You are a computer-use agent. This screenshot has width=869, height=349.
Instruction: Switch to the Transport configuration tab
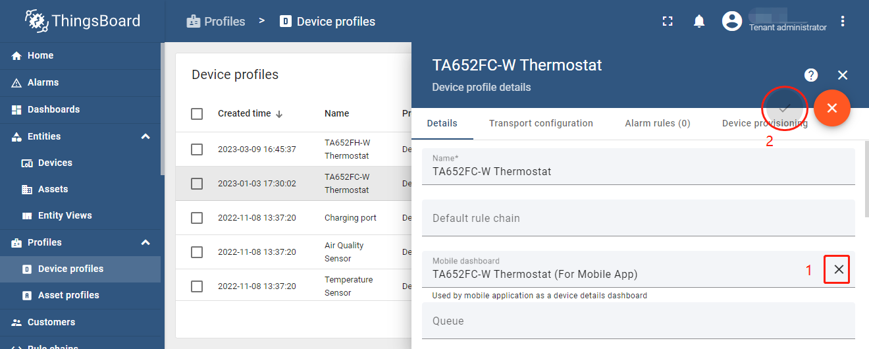point(541,123)
